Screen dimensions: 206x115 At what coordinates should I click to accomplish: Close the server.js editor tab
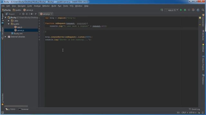click(x=51, y=14)
